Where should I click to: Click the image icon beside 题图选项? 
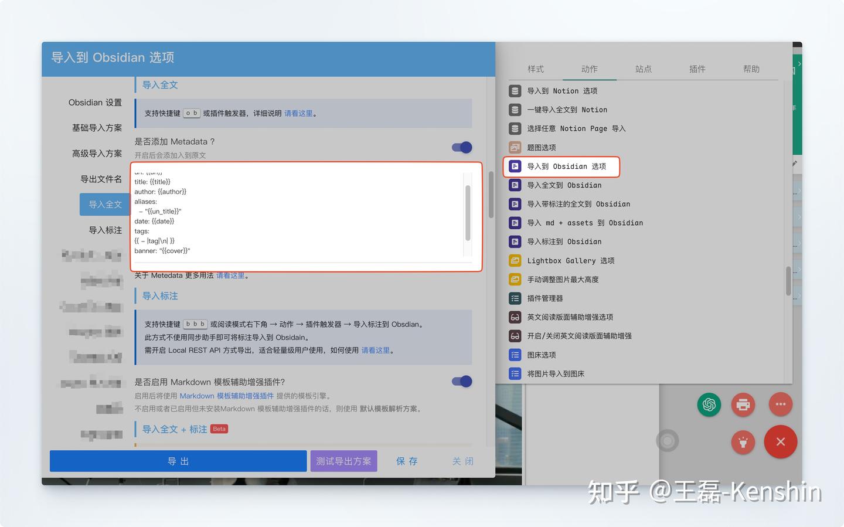tap(515, 147)
